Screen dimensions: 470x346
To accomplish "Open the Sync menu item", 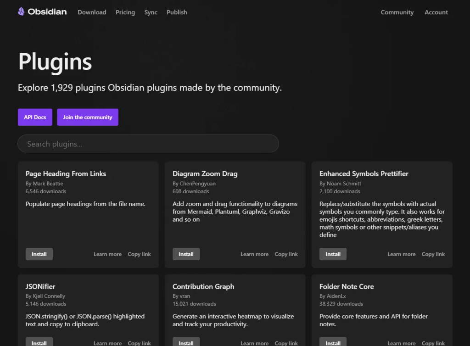I will coord(151,12).
